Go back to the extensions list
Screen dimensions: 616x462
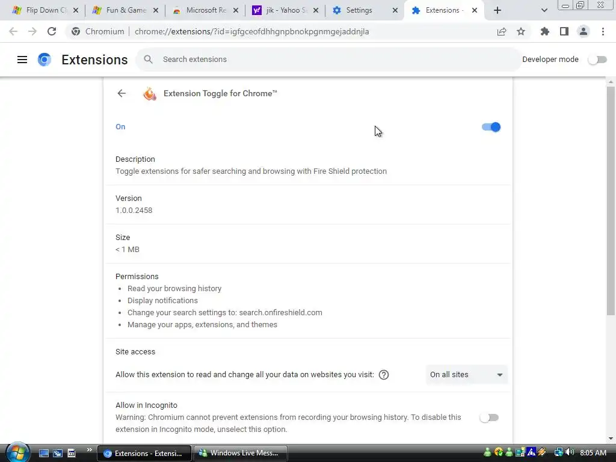coord(122,93)
